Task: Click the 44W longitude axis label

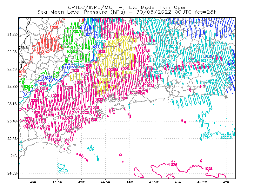Action: (x=130, y=182)
